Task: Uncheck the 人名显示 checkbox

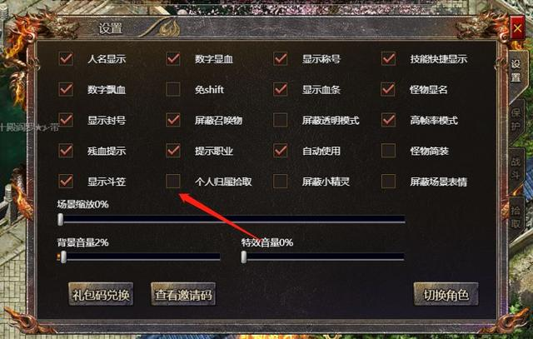Action: tap(66, 59)
